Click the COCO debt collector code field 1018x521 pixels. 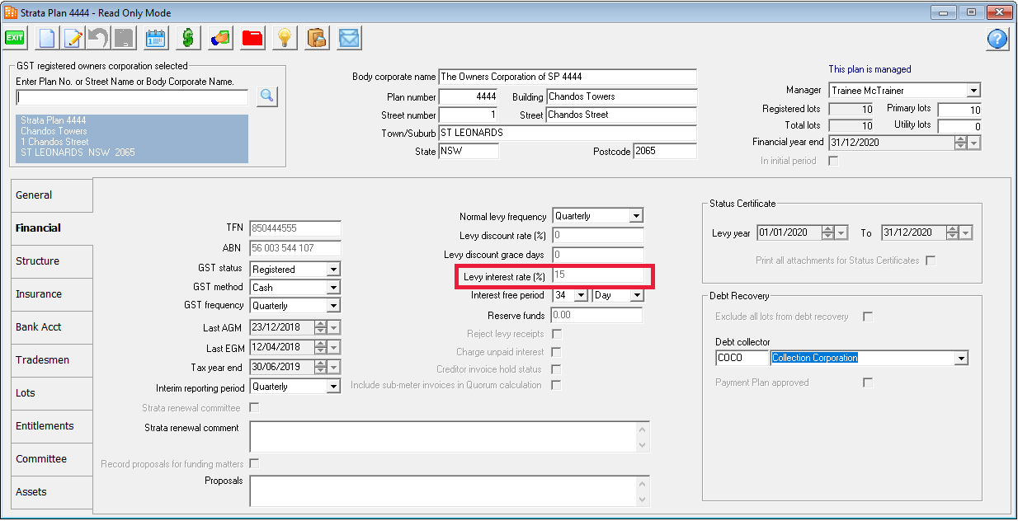(x=742, y=358)
